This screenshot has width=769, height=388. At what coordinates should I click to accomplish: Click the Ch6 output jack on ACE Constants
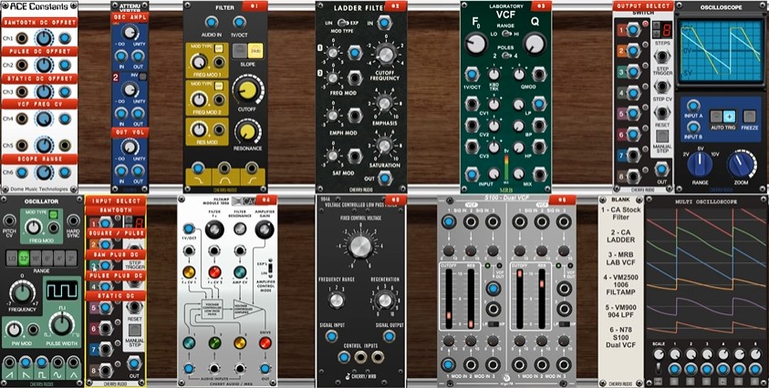[x=65, y=172]
